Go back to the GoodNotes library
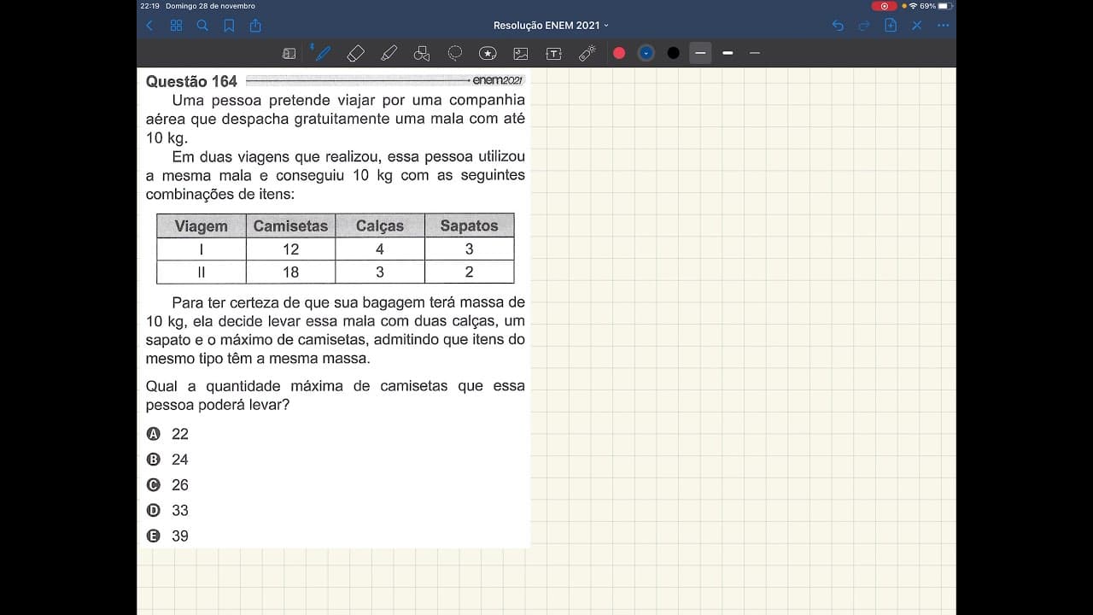Image resolution: width=1093 pixels, height=615 pixels. [x=149, y=26]
